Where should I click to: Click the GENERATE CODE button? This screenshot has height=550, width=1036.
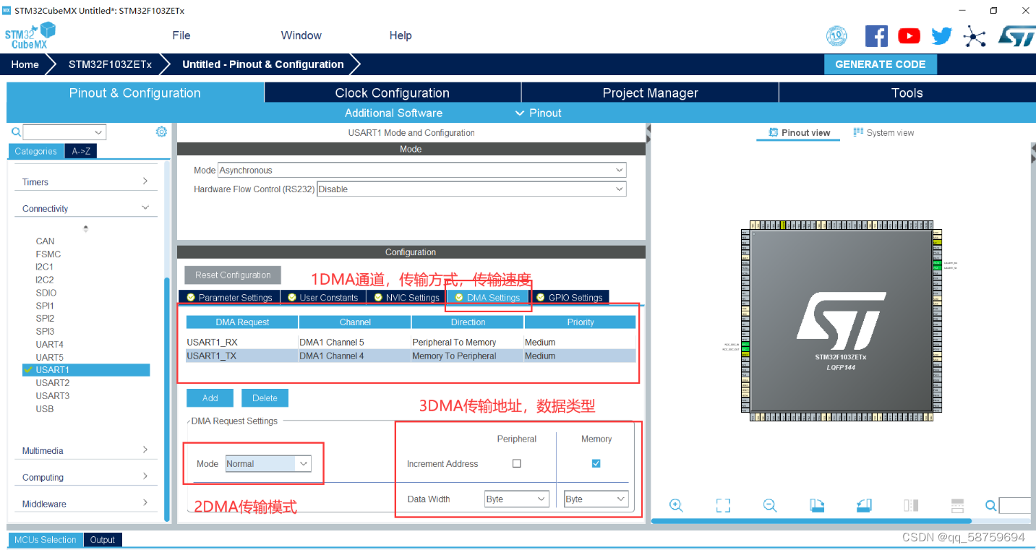(880, 64)
